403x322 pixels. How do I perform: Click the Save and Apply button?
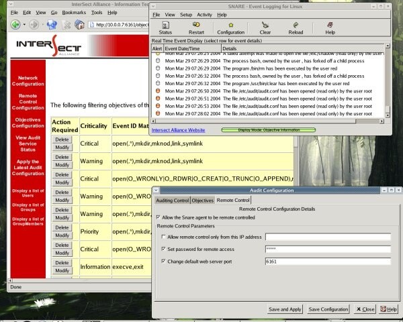(285, 309)
